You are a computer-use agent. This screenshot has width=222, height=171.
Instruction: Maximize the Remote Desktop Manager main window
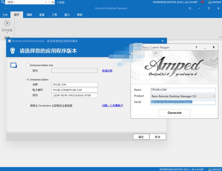(x=209, y=8)
